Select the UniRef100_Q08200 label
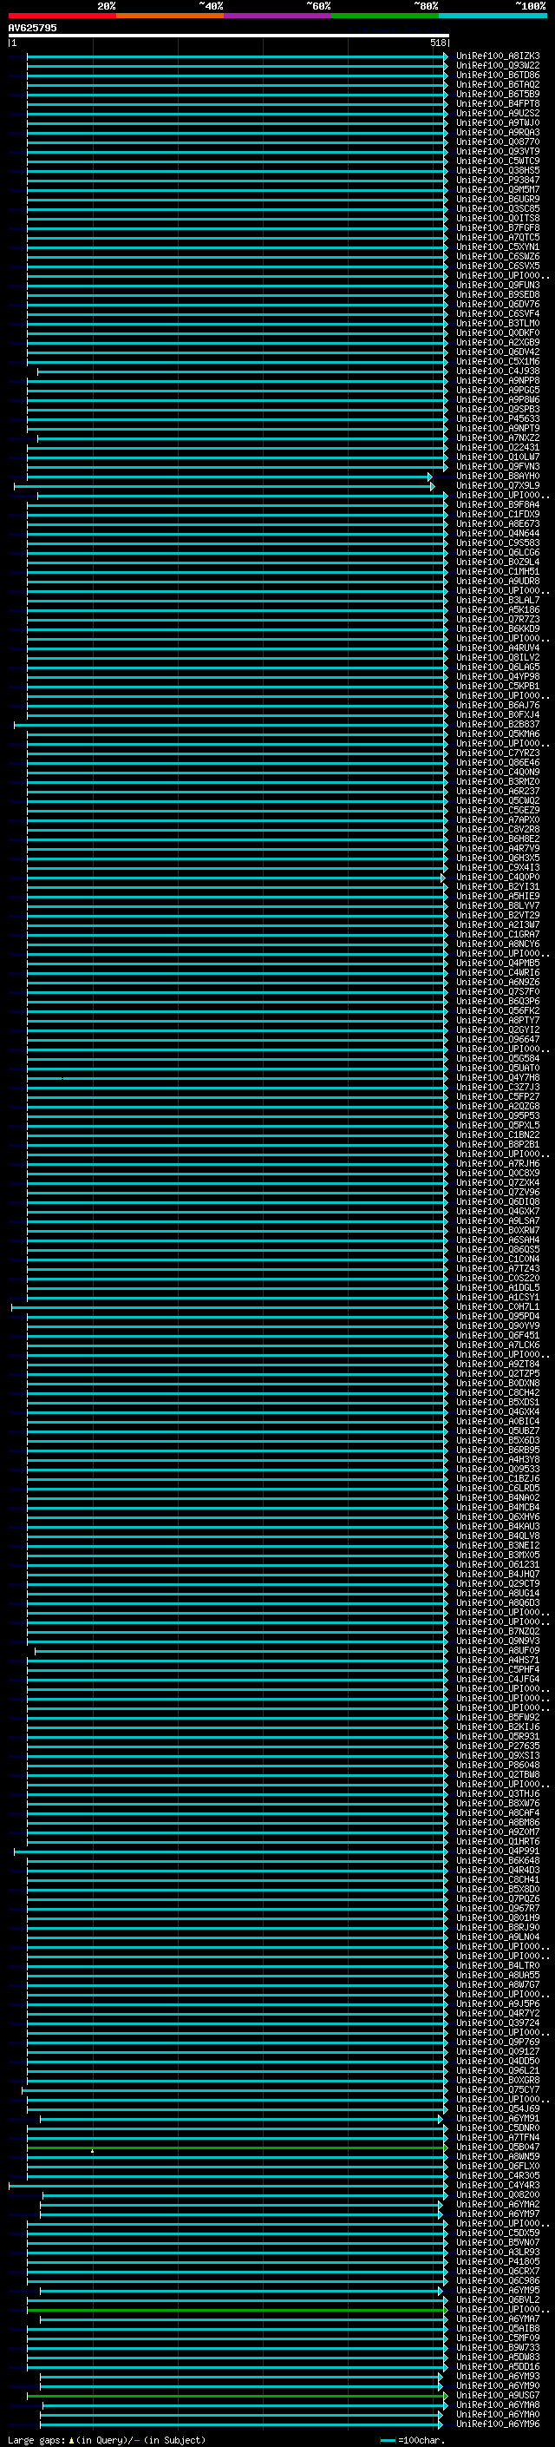Viewport: 555px width, 2447px height. click(x=498, y=2194)
